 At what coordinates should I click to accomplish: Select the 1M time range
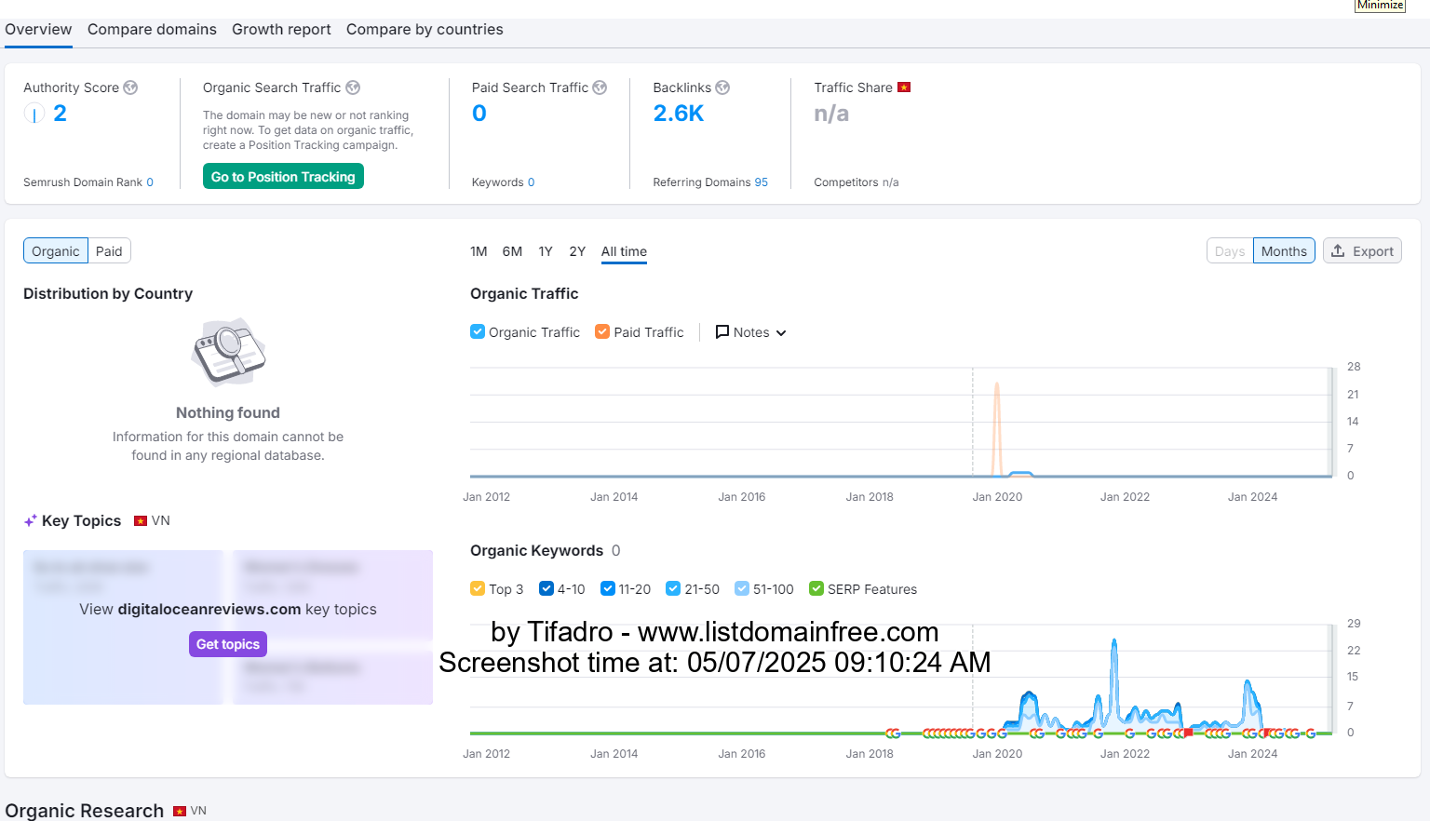click(x=479, y=251)
